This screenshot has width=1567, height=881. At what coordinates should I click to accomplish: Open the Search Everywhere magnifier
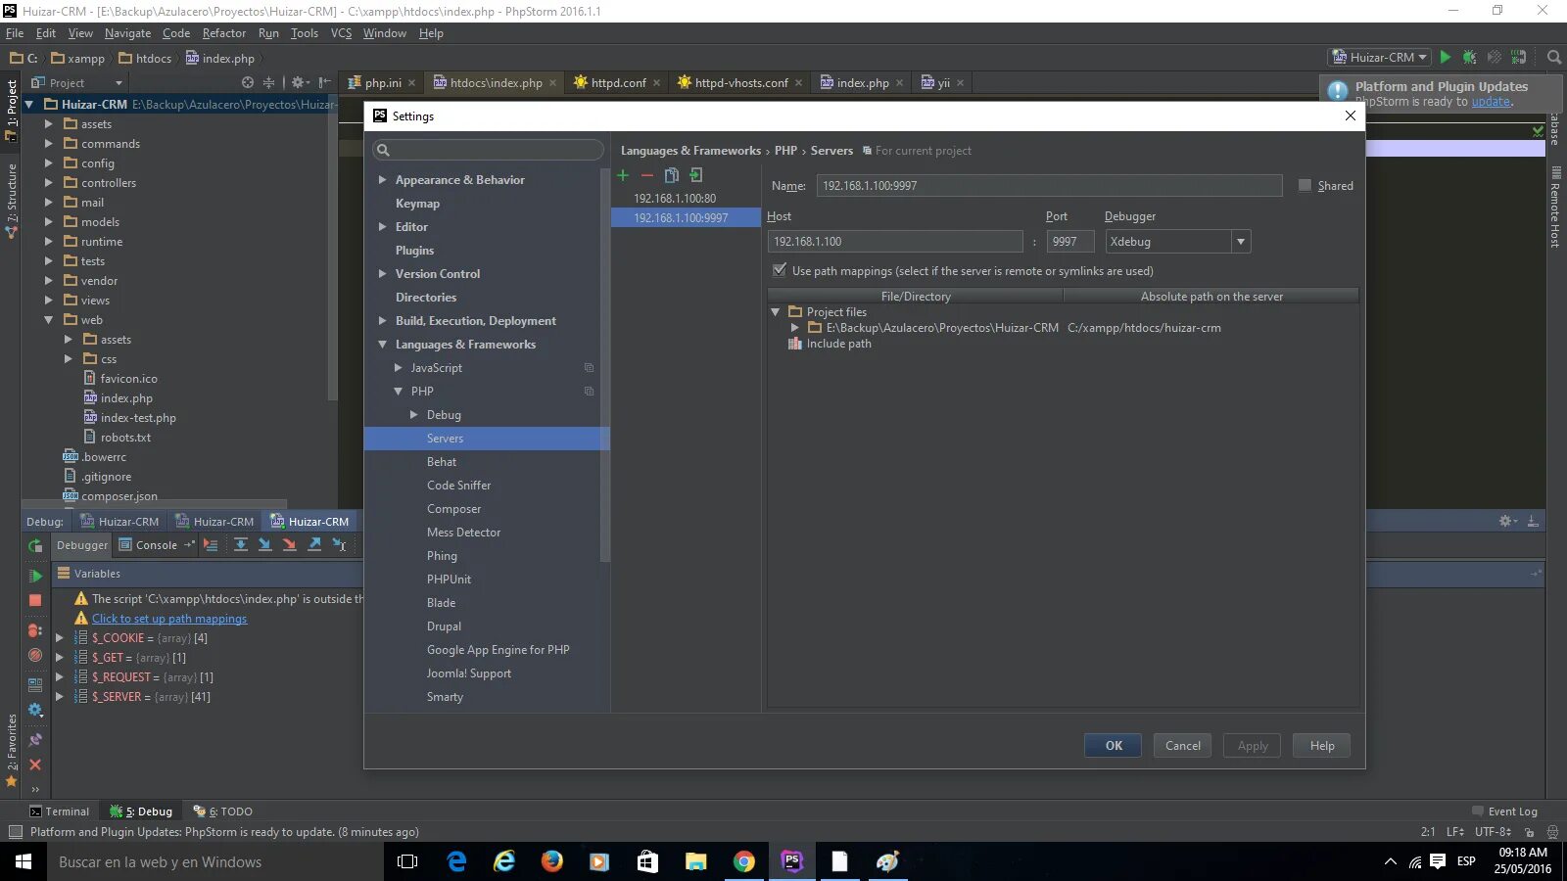[x=1553, y=57]
